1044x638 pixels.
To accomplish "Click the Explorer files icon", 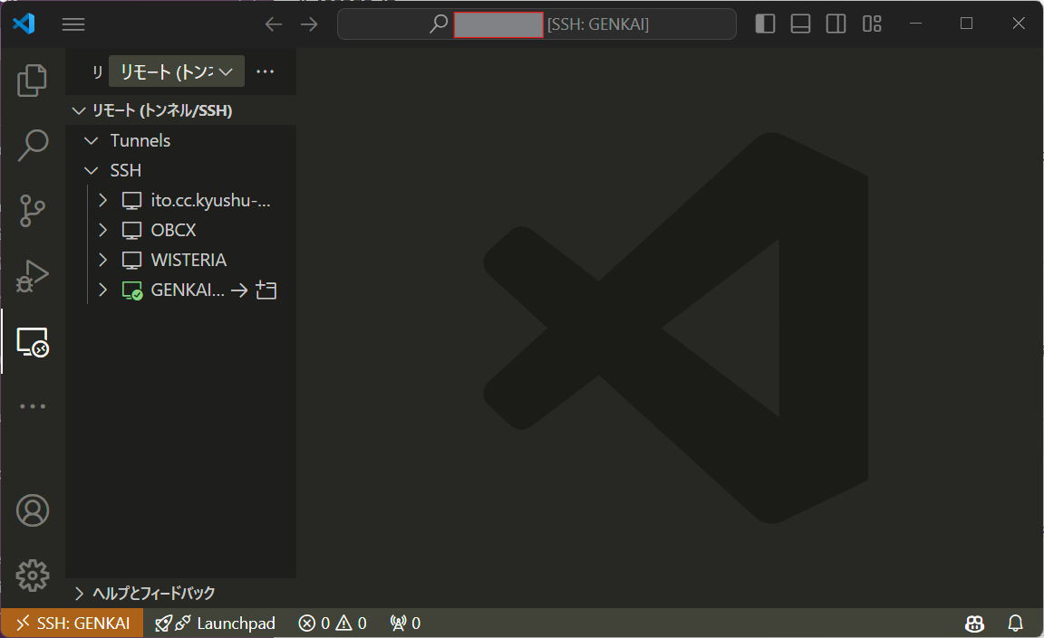I will 33,80.
